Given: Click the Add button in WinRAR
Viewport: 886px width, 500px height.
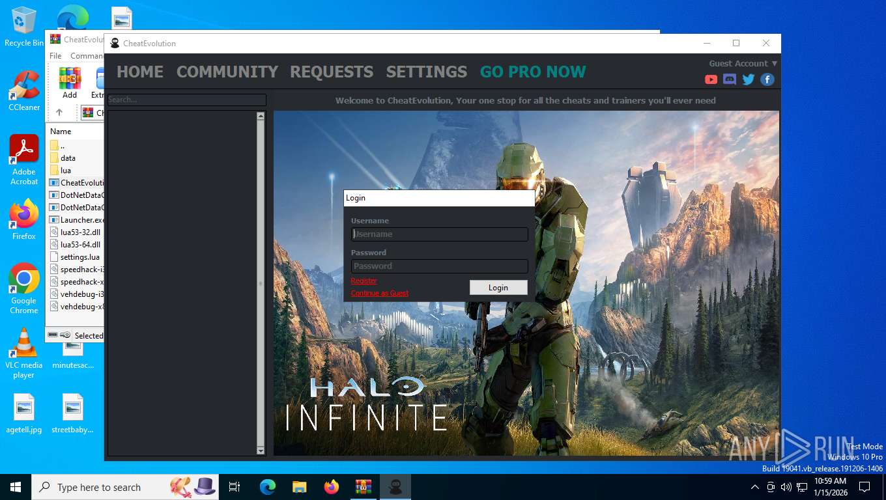Looking at the screenshot, I should 70,83.
